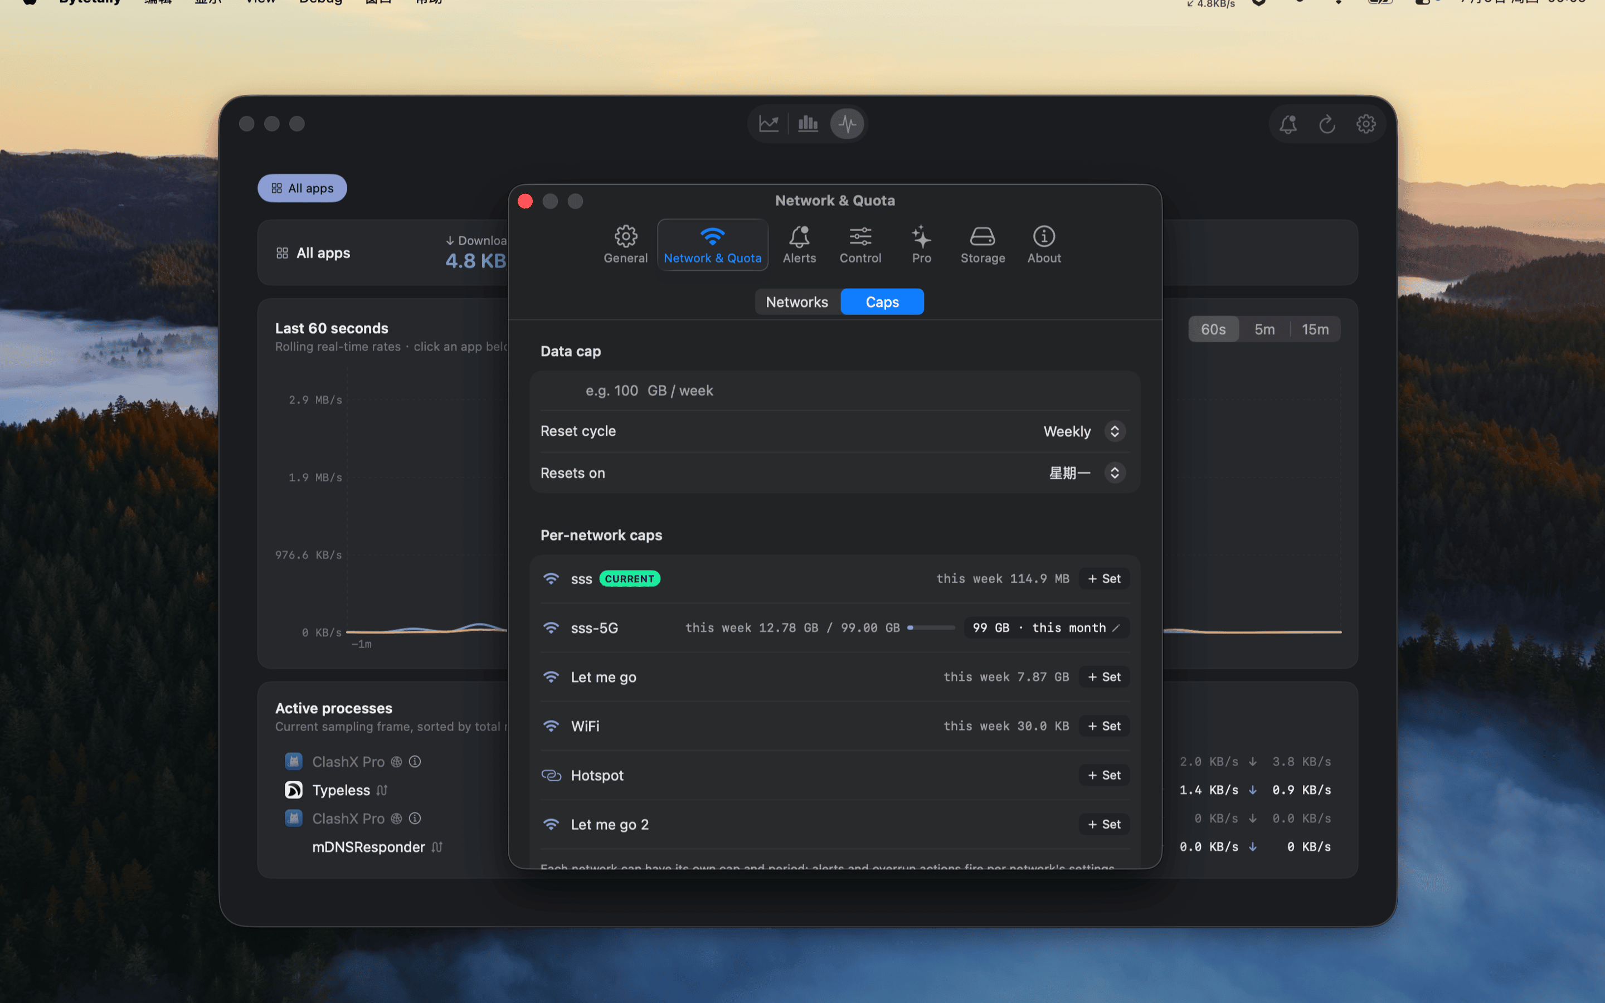Click the 4.8KB/s menu bar speed indicator

[x=1211, y=3]
